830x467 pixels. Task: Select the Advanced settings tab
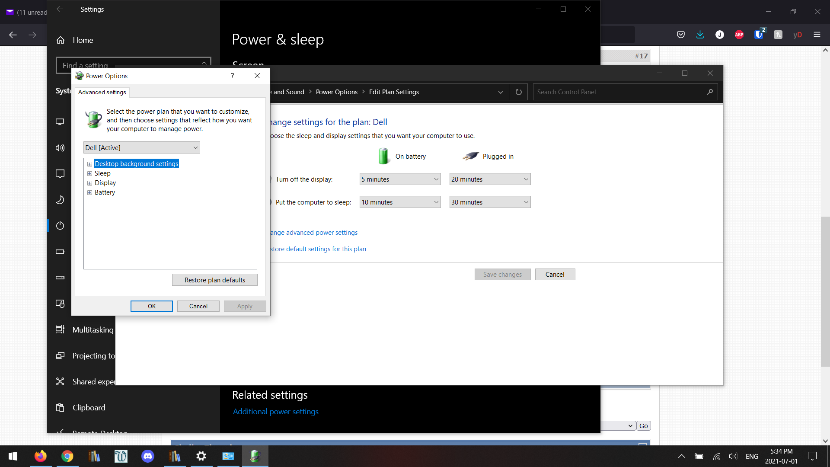tap(102, 92)
